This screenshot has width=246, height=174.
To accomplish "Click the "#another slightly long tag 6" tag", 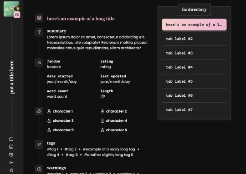I will [x=108, y=155].
